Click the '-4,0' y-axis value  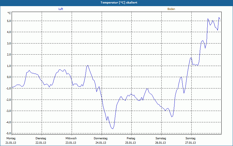[x=8, y=122]
